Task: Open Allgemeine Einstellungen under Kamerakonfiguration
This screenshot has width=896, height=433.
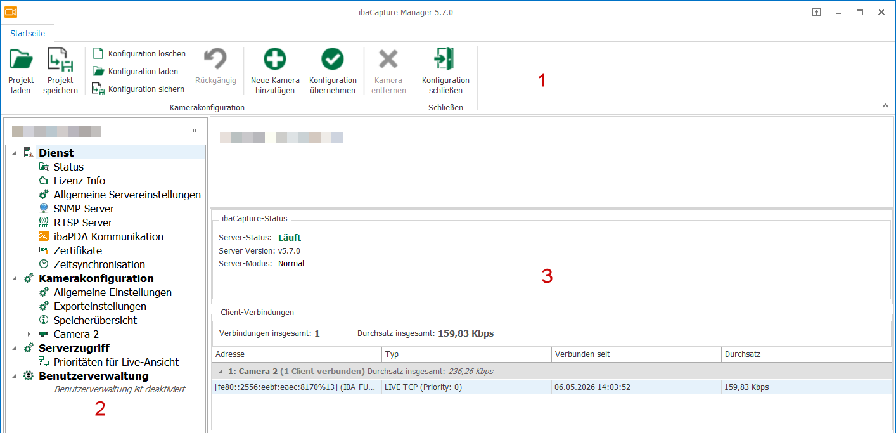Action: (x=113, y=292)
